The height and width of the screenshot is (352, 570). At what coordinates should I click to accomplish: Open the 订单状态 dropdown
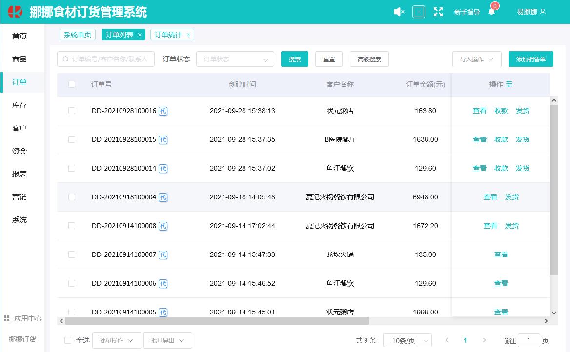[235, 59]
